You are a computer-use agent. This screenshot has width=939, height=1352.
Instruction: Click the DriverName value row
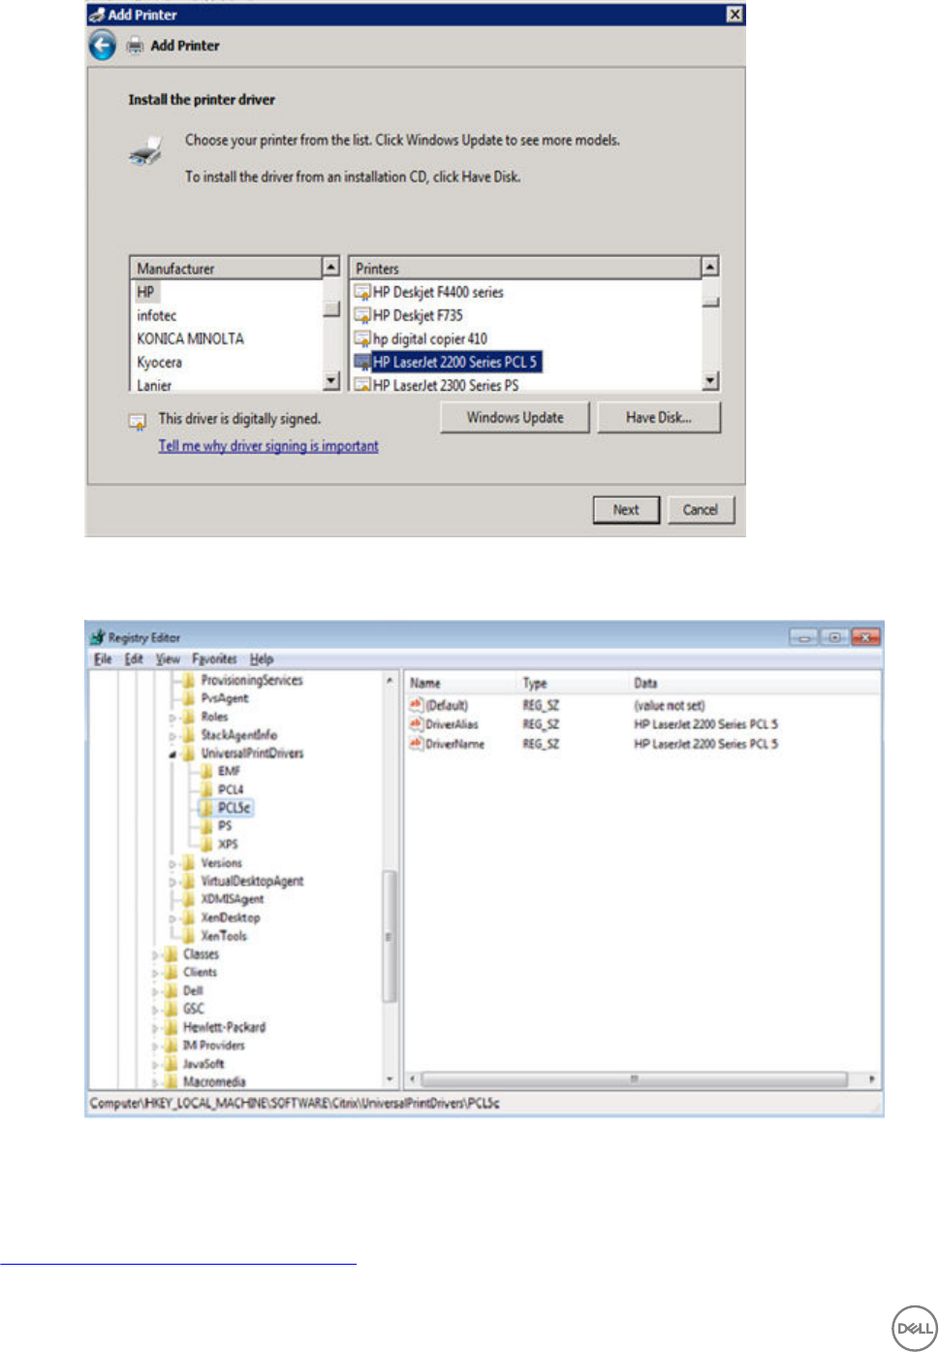point(642,744)
